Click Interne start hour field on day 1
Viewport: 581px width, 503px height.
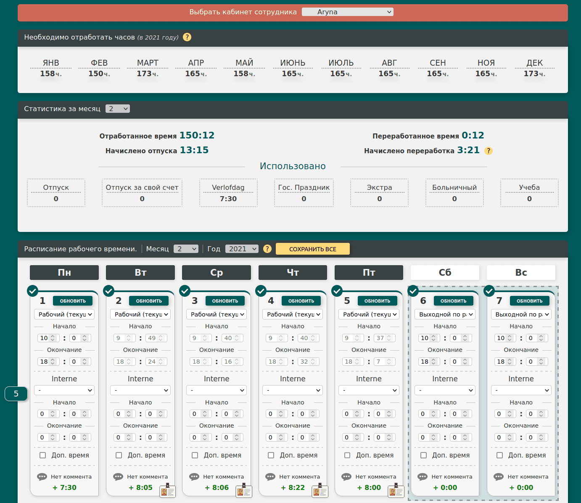tap(48, 414)
